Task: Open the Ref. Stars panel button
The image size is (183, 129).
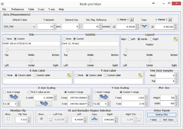Action: (168, 120)
